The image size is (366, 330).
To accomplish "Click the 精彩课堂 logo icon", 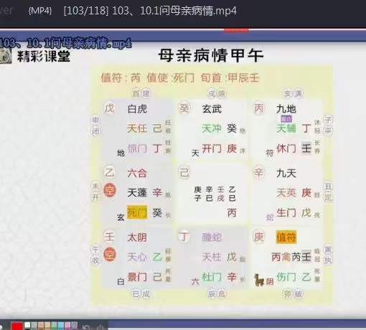I will click(x=5, y=56).
